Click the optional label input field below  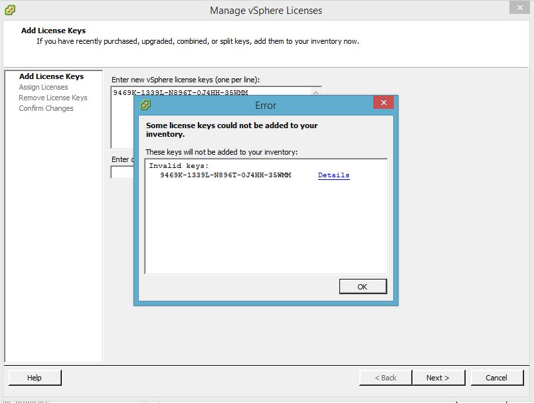coord(122,172)
